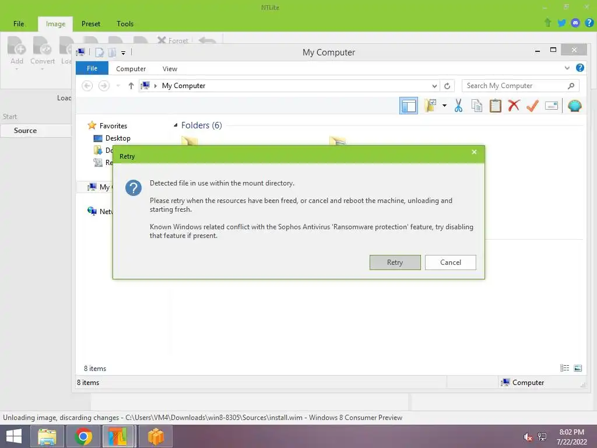Viewport: 597px width, 448px height.
Task: Click Computer label in Explorer status bar
Action: pyautogui.click(x=528, y=383)
